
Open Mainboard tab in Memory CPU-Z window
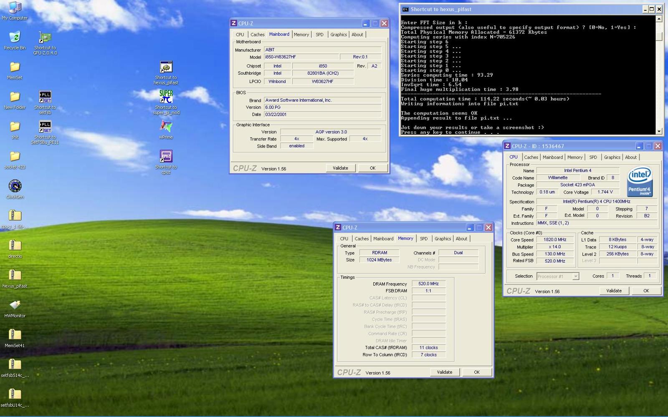(x=383, y=239)
